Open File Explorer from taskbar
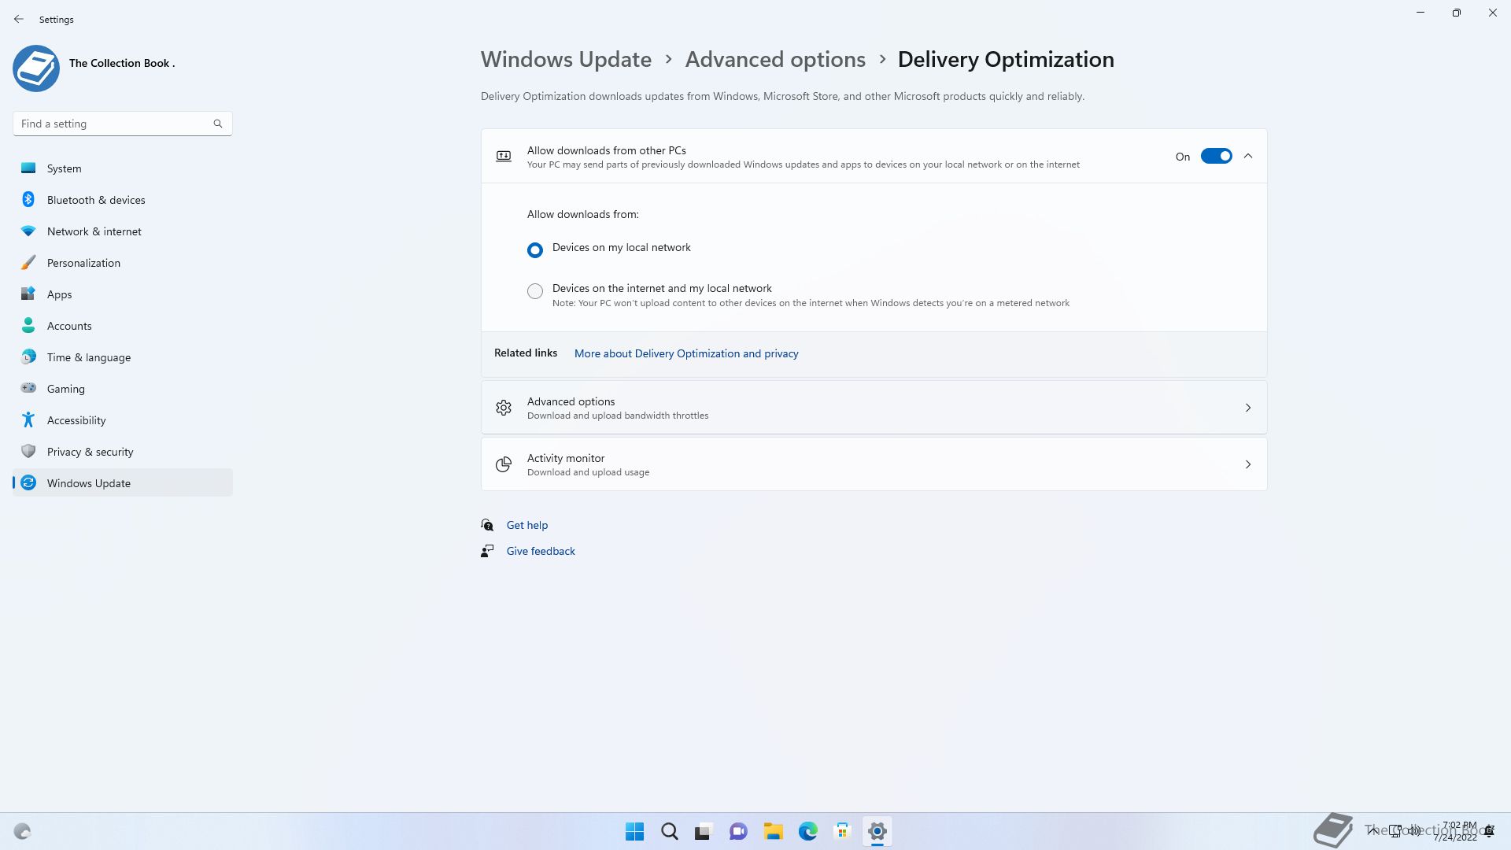This screenshot has width=1511, height=850. pos(773,831)
